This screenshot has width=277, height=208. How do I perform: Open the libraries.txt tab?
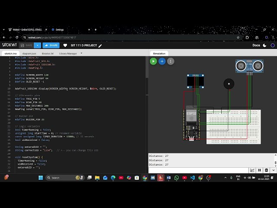48,53
